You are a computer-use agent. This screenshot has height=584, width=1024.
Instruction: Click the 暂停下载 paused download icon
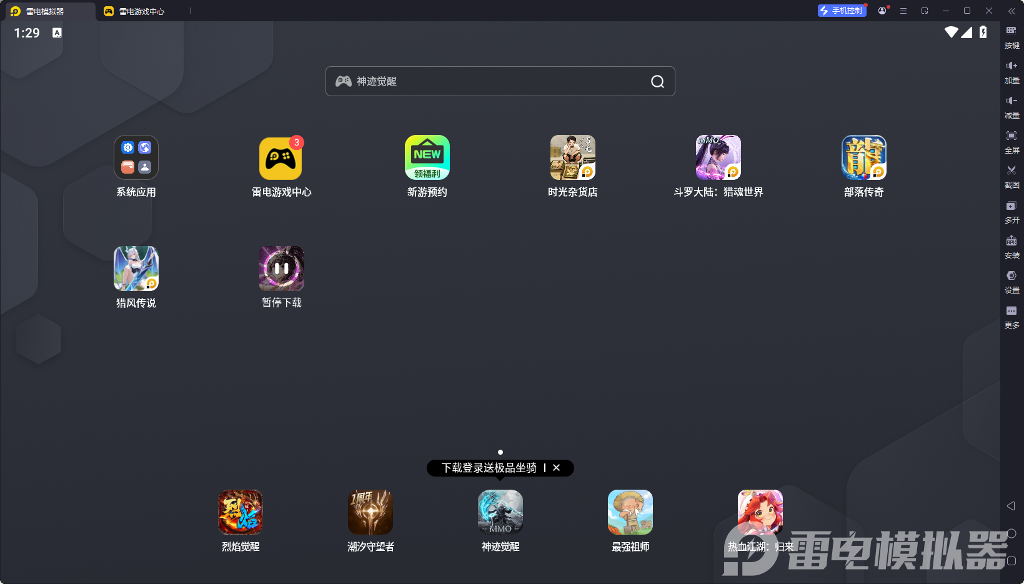(x=282, y=269)
